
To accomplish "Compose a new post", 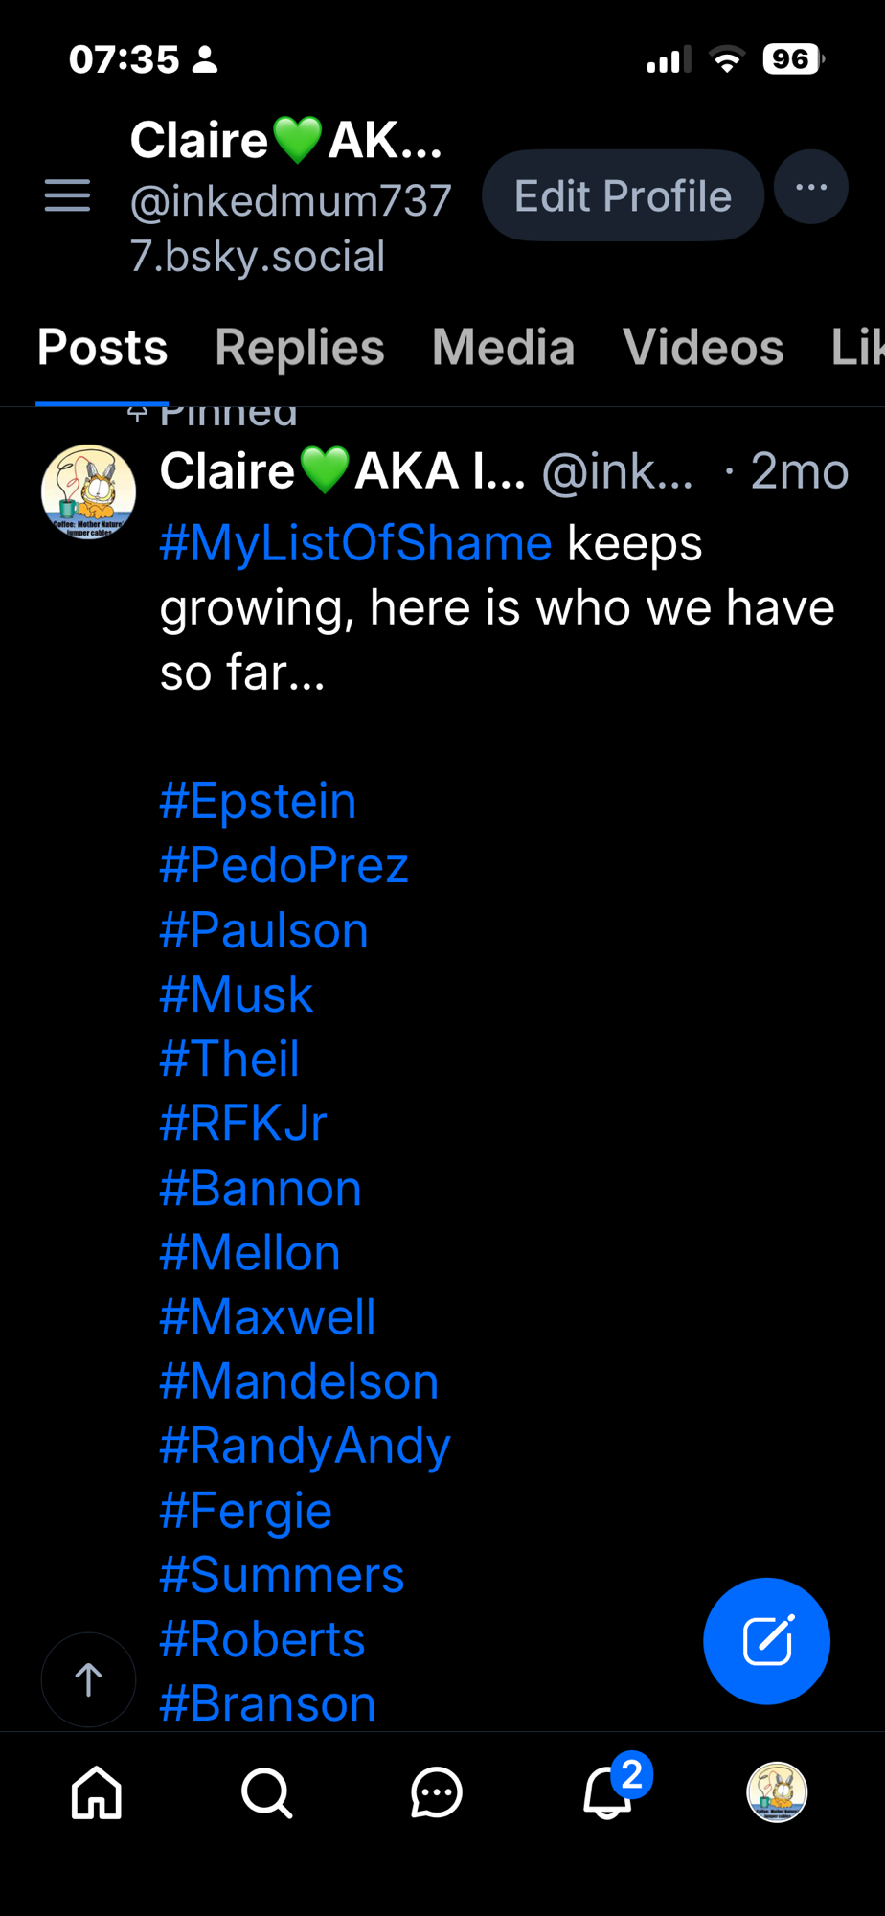I will [x=766, y=1640].
